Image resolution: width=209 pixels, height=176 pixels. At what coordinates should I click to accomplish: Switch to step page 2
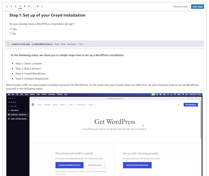(x=15, y=6)
